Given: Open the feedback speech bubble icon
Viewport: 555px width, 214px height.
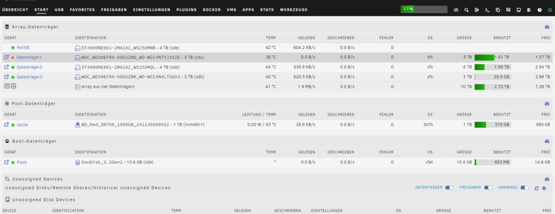Looking at the screenshot, I should tap(508, 10).
